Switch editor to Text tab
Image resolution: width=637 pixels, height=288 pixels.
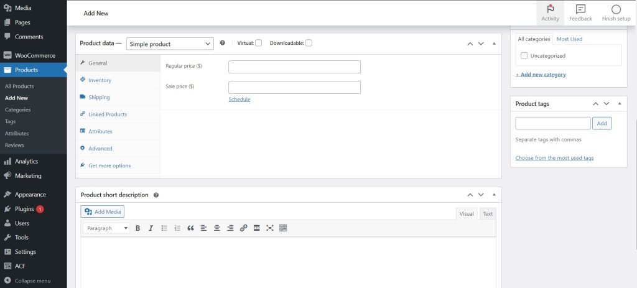tap(488, 213)
